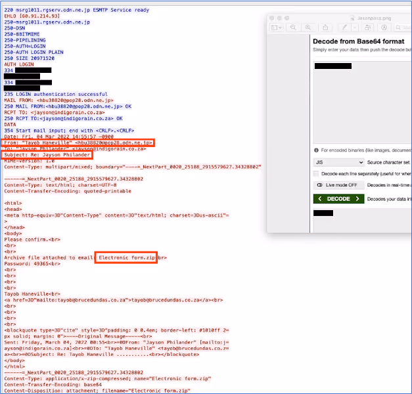Click the '250 SIZE 20971520' line

[x=29, y=58]
